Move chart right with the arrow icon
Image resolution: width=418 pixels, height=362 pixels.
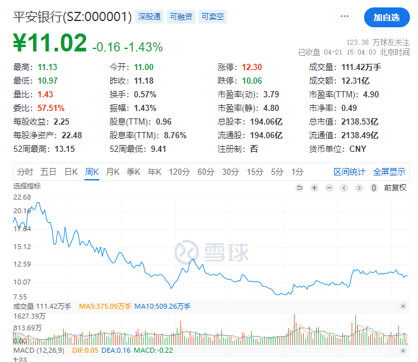point(359,188)
